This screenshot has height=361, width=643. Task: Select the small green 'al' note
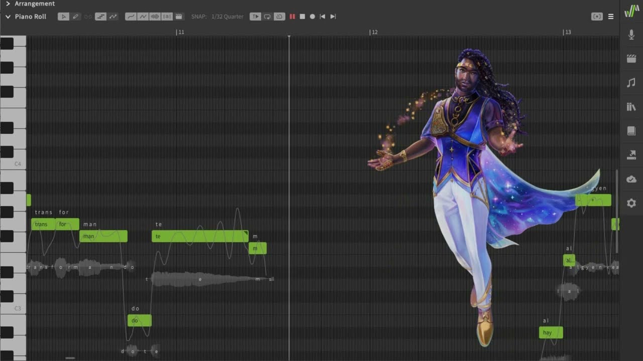tap(569, 260)
